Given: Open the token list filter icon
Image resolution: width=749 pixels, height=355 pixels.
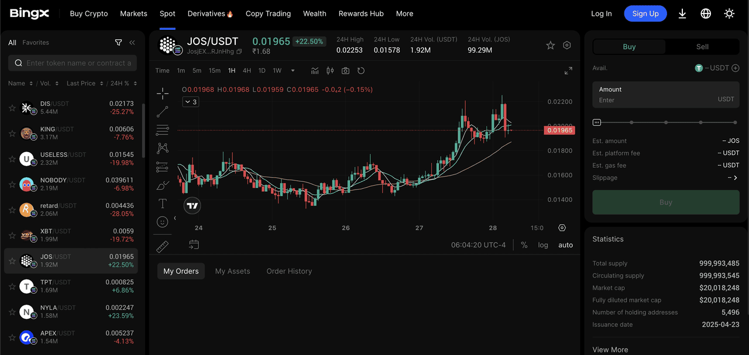Looking at the screenshot, I should pyautogui.click(x=118, y=43).
